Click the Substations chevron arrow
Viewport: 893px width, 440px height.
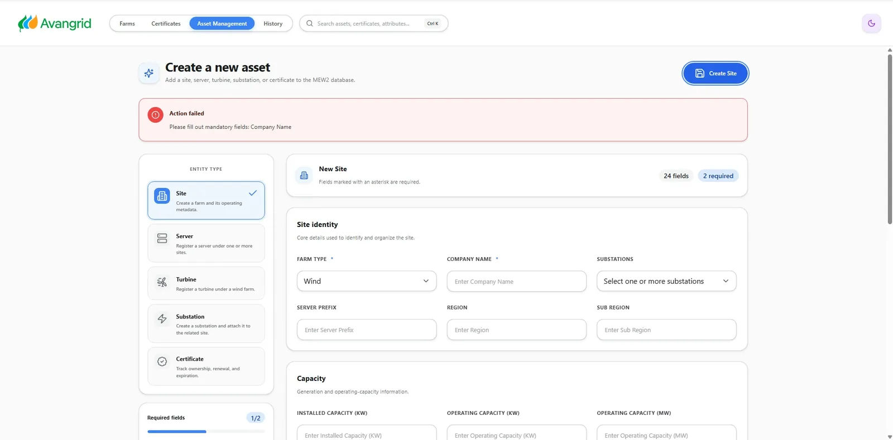click(726, 281)
